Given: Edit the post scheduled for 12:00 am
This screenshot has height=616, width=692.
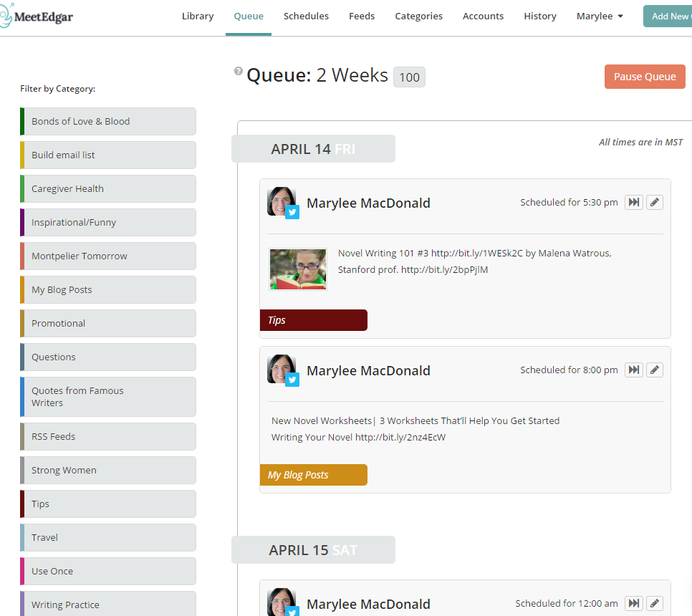Looking at the screenshot, I should (655, 604).
